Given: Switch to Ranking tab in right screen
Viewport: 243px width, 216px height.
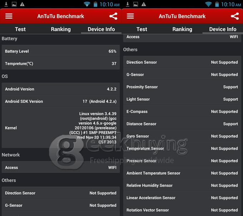Looking at the screenshot, I should click(x=182, y=29).
